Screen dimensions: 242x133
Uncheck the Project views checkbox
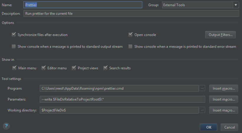click(x=74, y=68)
